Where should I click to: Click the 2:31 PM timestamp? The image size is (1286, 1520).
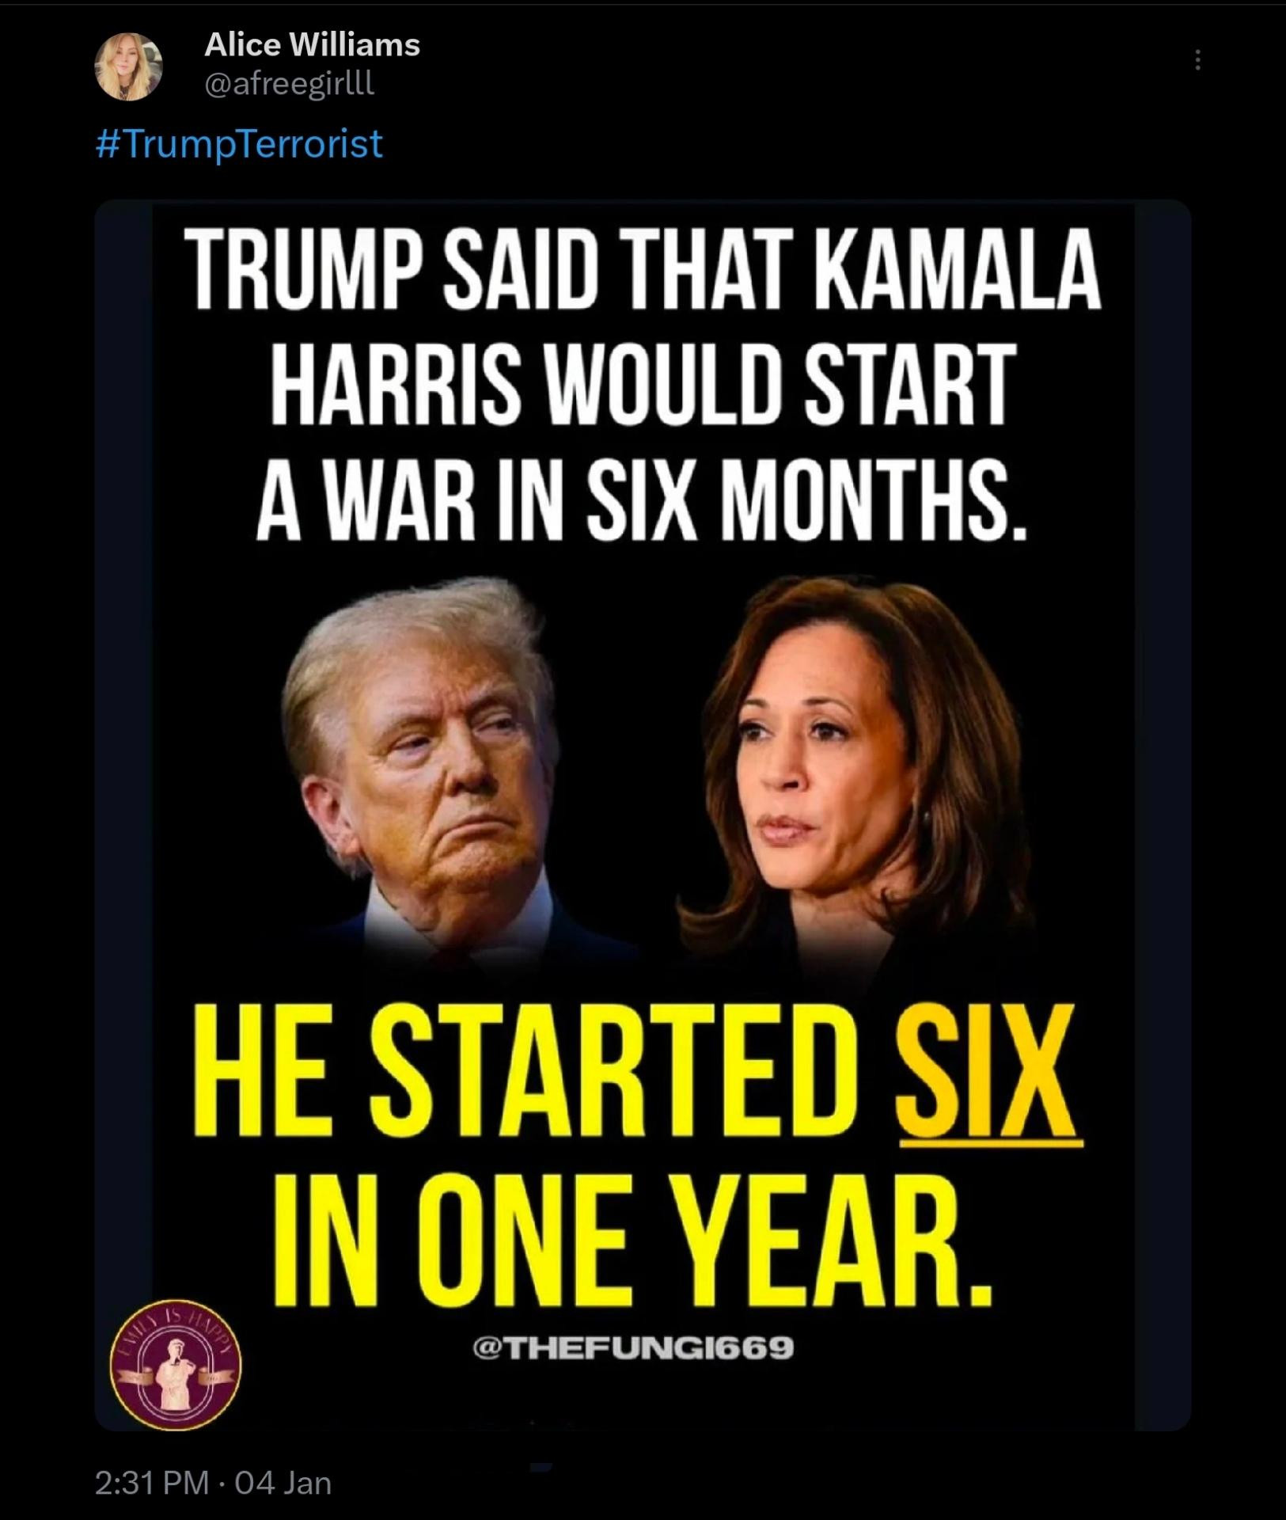pos(151,1482)
